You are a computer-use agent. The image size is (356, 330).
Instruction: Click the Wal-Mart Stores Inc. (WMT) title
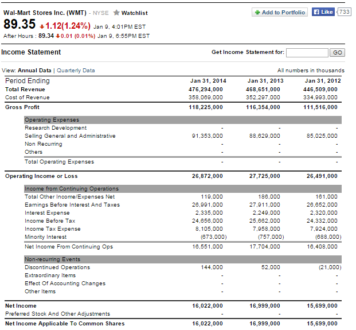click(x=45, y=13)
